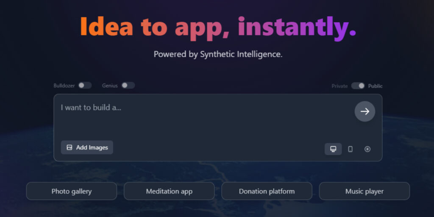Select the desktop monitor layout icon
This screenshot has height=217, width=434.
point(333,149)
